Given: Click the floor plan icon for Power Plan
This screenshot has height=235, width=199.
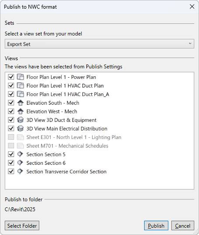Looking at the screenshot, I should 20,77.
